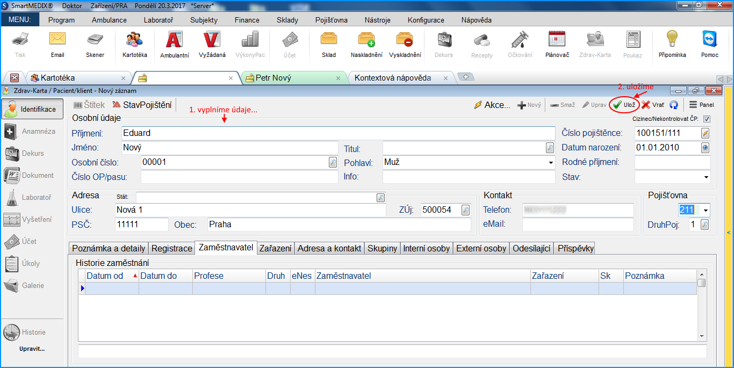
Task: Open the Stav dropdown list
Action: click(706, 177)
